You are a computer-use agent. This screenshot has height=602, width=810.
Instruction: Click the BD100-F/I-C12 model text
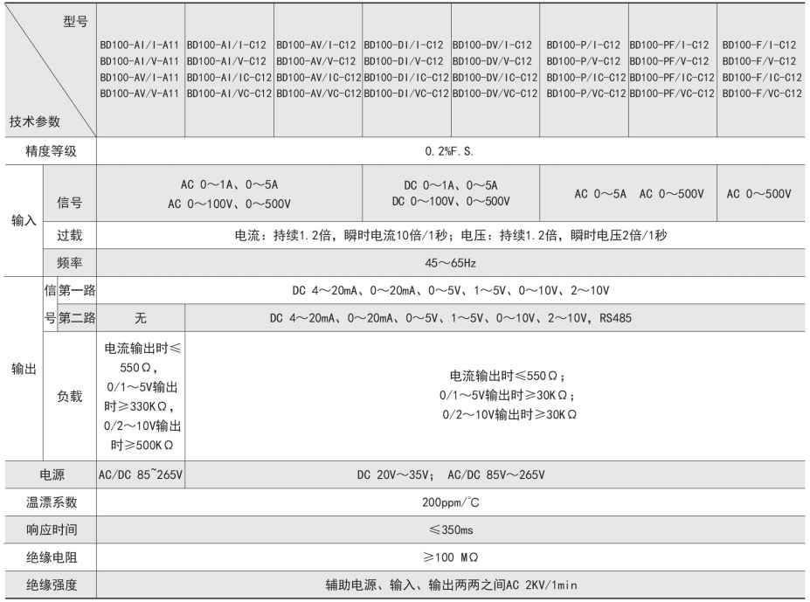tap(759, 45)
